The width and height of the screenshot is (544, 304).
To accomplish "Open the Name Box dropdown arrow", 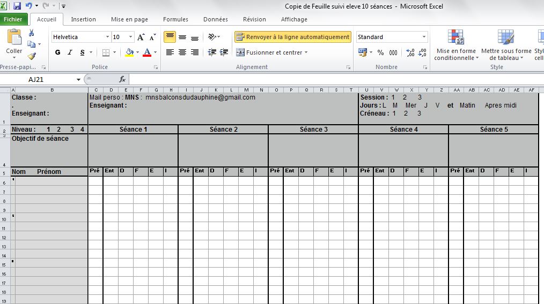I will (78, 79).
